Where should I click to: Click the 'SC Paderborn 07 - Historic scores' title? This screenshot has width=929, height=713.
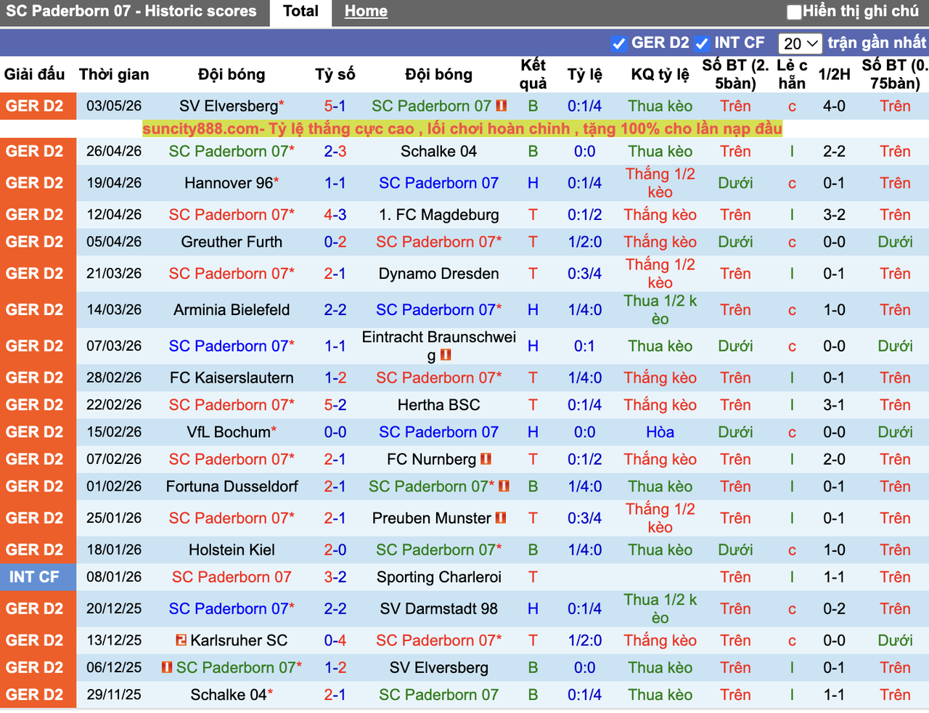coord(131,12)
